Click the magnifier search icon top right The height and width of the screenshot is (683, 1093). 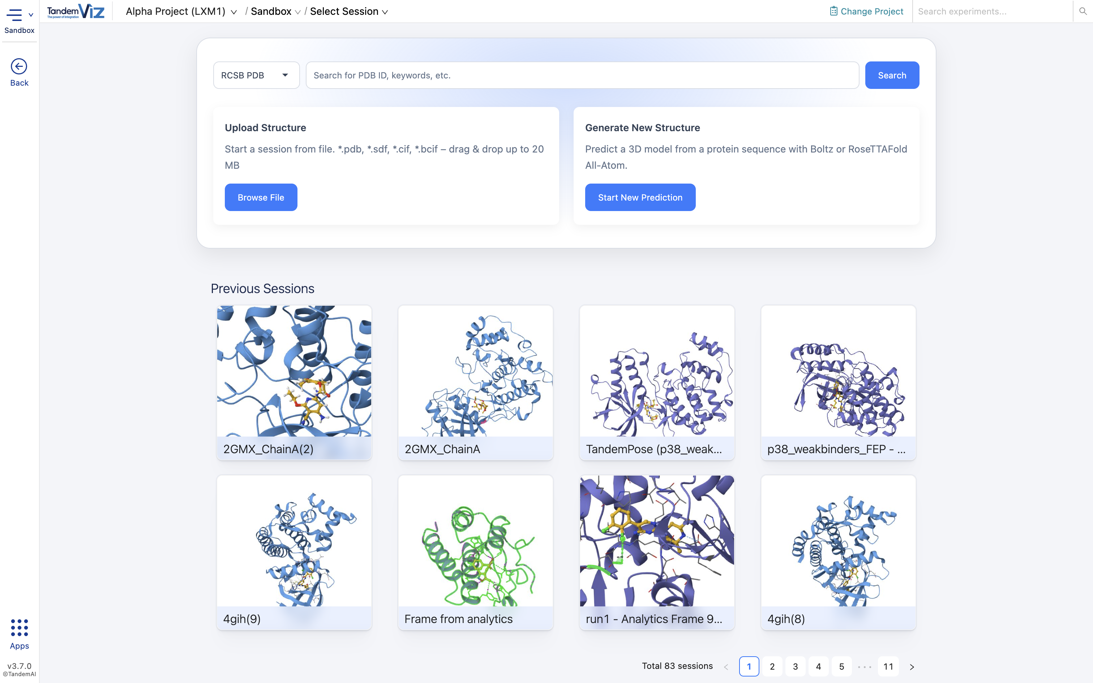[x=1083, y=11]
